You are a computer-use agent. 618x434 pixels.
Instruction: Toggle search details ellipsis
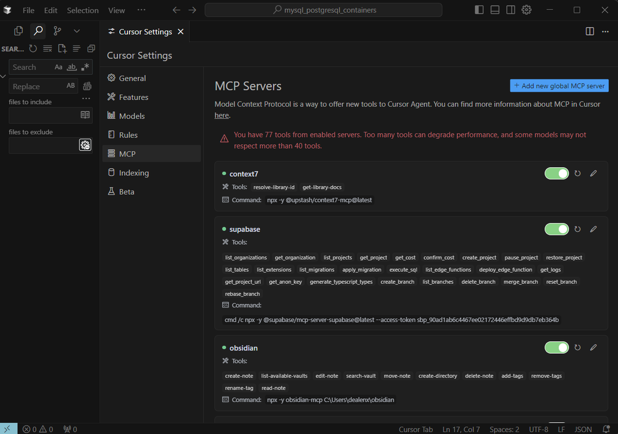(86, 99)
